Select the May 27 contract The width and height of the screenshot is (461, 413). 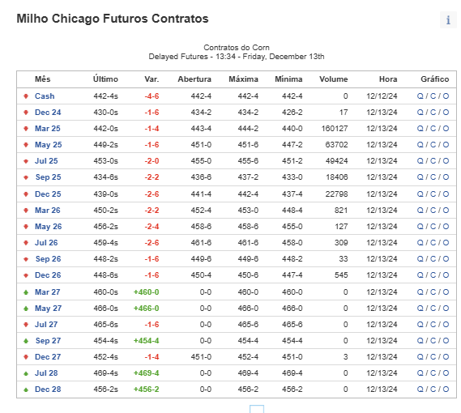click(x=49, y=309)
